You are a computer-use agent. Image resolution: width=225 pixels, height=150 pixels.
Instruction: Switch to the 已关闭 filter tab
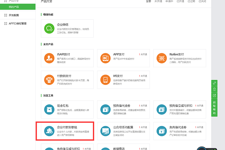coord(202,1)
